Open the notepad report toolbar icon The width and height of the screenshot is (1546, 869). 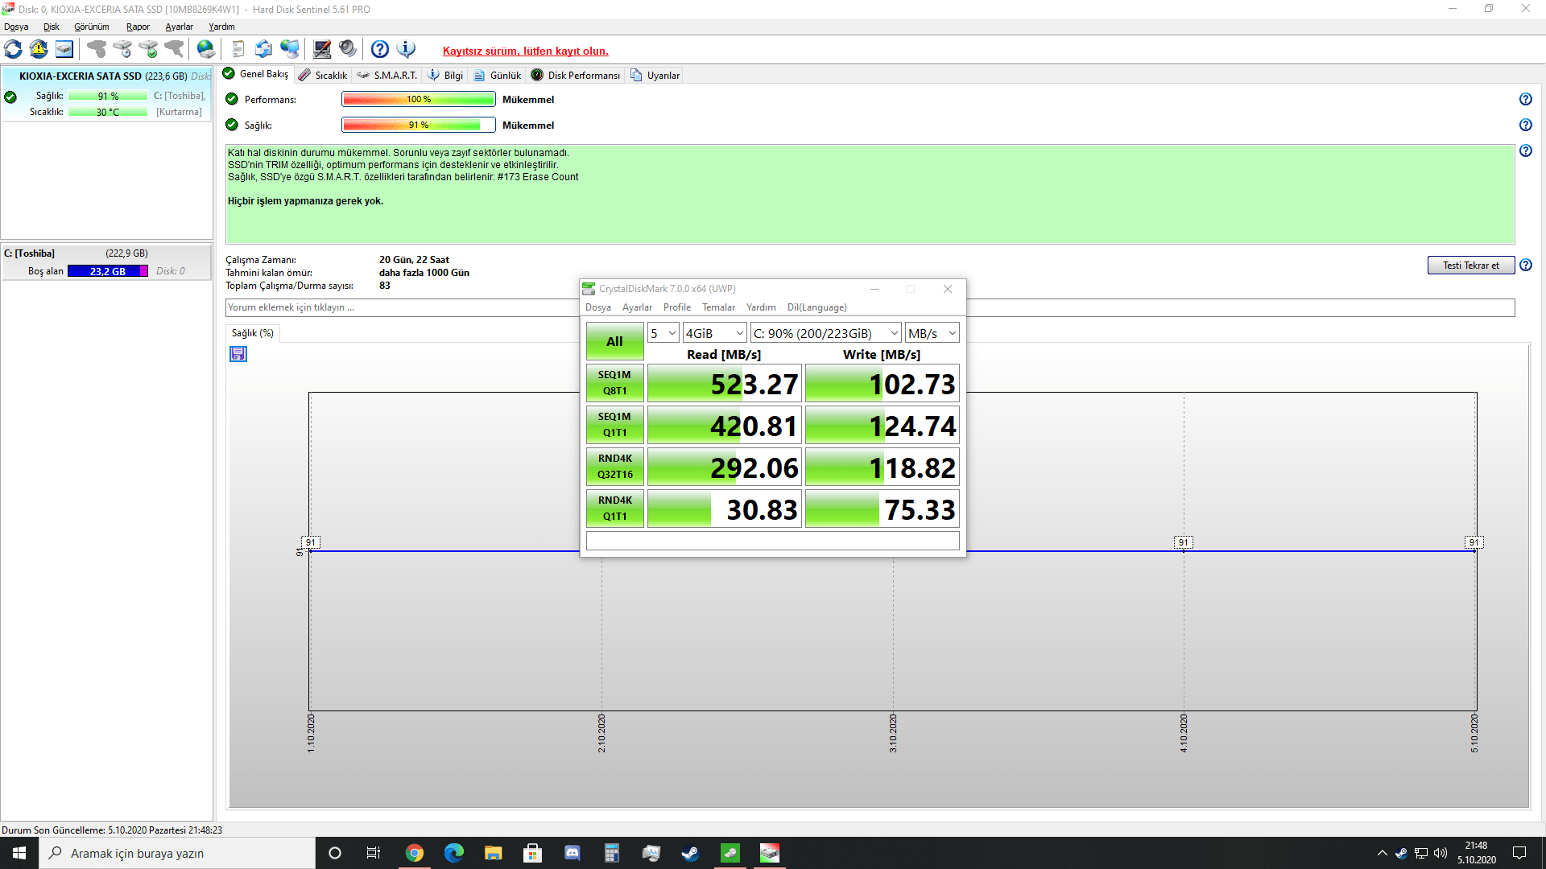[238, 50]
